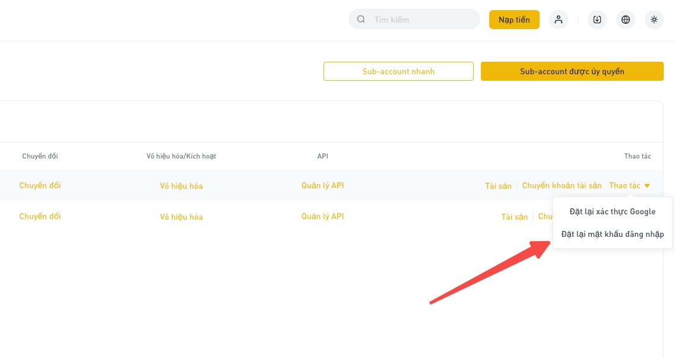The image size is (675, 358).
Task: Open the user profile icon
Action: (x=558, y=20)
